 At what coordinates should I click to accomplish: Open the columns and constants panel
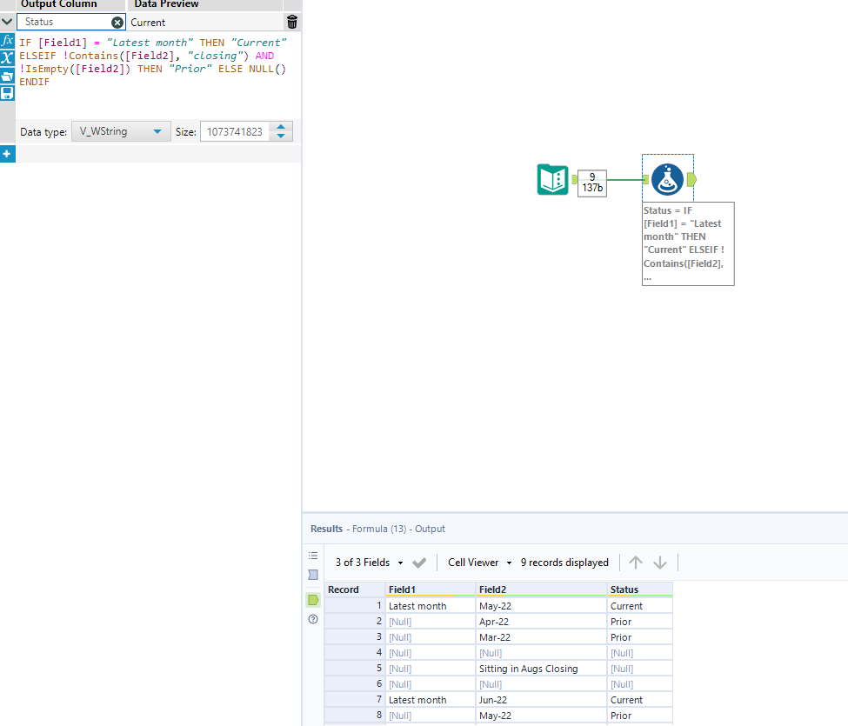click(8, 58)
